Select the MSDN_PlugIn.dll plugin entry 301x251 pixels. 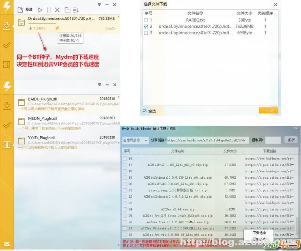(67, 123)
